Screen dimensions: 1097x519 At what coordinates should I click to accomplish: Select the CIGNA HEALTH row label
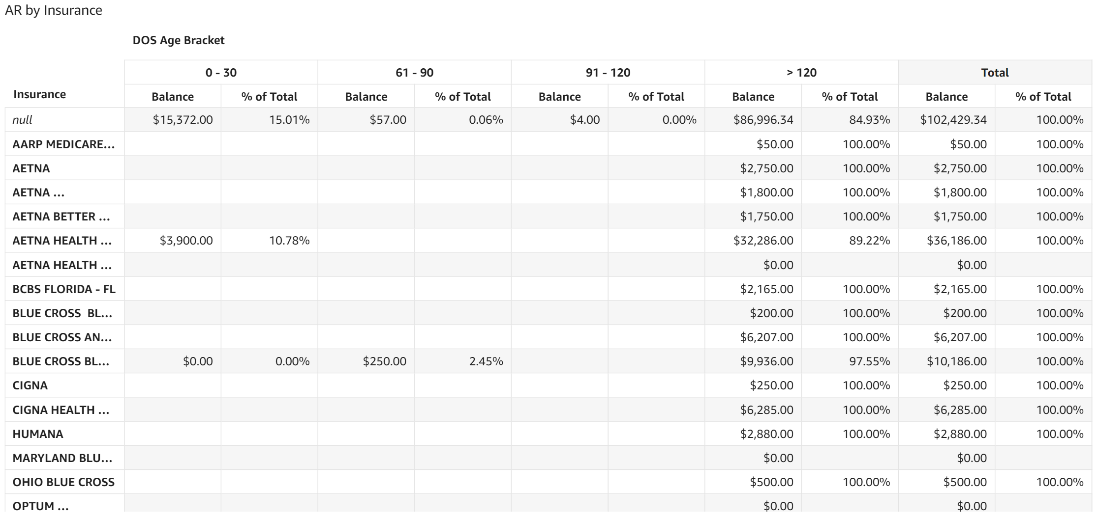tap(61, 410)
